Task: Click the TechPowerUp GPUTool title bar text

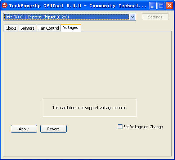Action: (x=78, y=6)
